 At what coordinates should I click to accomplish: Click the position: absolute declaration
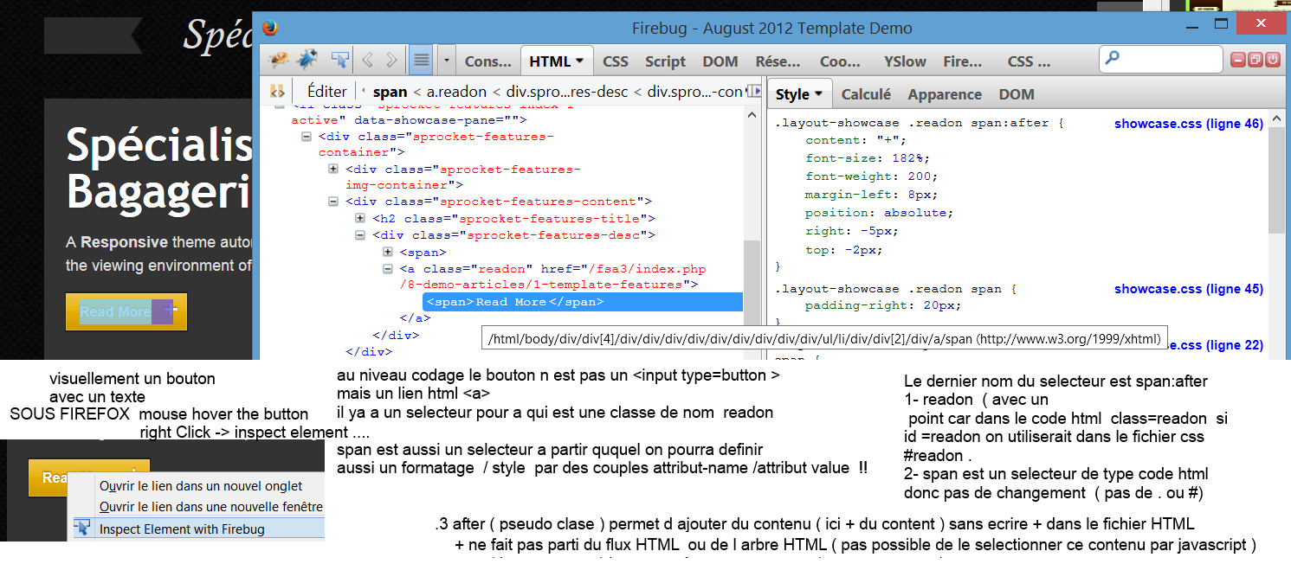pyautogui.click(x=879, y=212)
